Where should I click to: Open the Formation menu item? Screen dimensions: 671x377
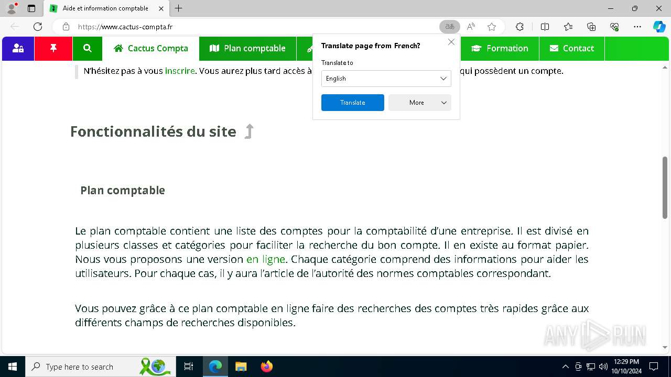tap(500, 48)
